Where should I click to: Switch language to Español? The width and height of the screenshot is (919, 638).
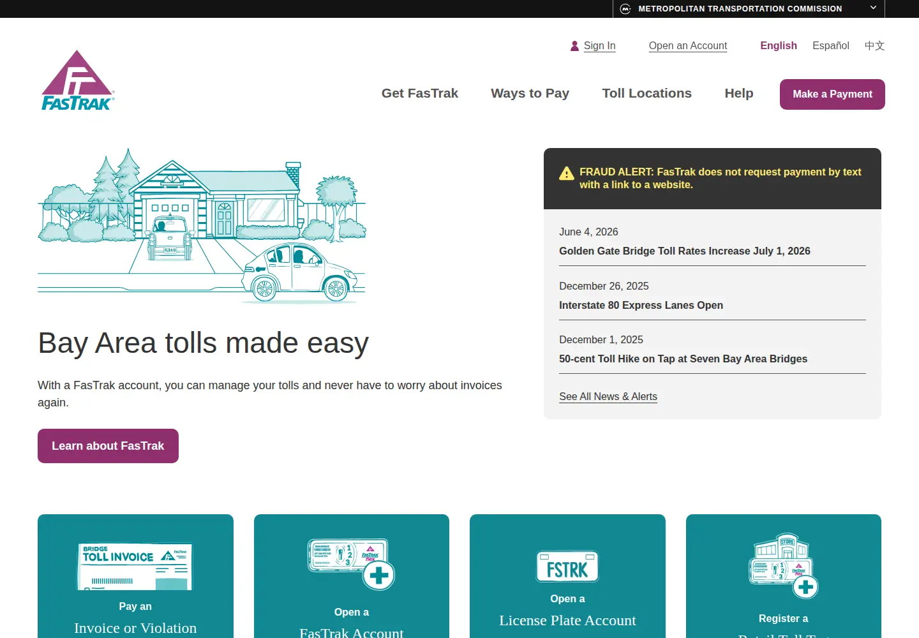[831, 46]
